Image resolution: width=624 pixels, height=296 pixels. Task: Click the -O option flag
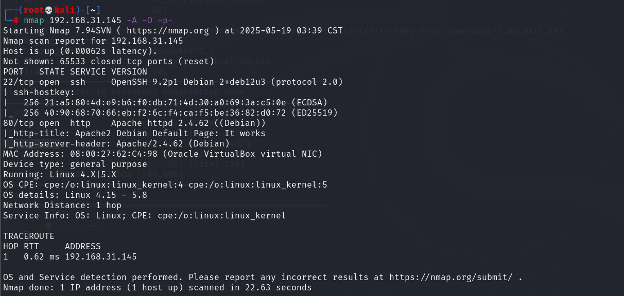coord(147,20)
